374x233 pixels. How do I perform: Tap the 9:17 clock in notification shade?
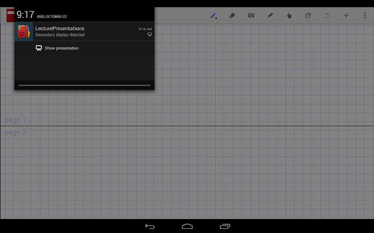click(x=25, y=15)
